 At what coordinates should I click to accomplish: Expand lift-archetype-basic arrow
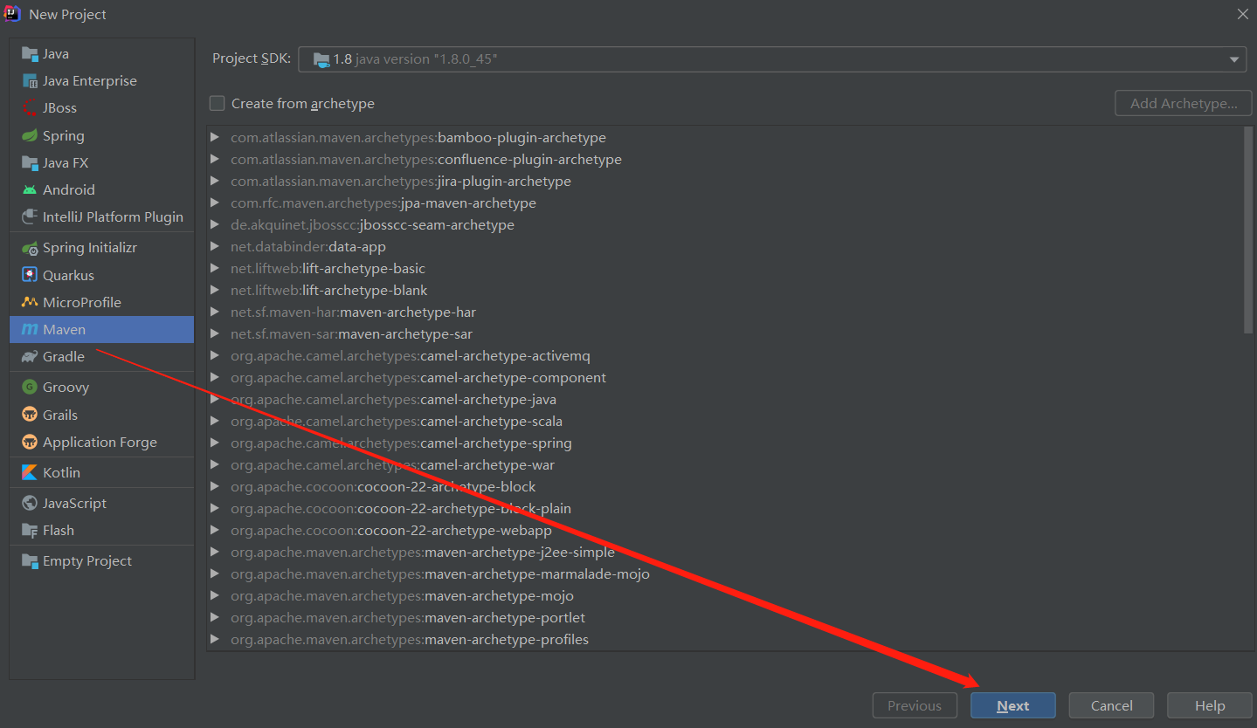coord(215,268)
